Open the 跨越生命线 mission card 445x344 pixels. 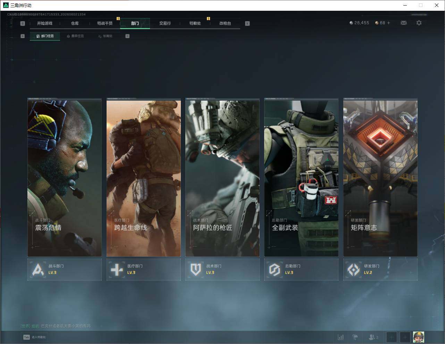tap(143, 178)
